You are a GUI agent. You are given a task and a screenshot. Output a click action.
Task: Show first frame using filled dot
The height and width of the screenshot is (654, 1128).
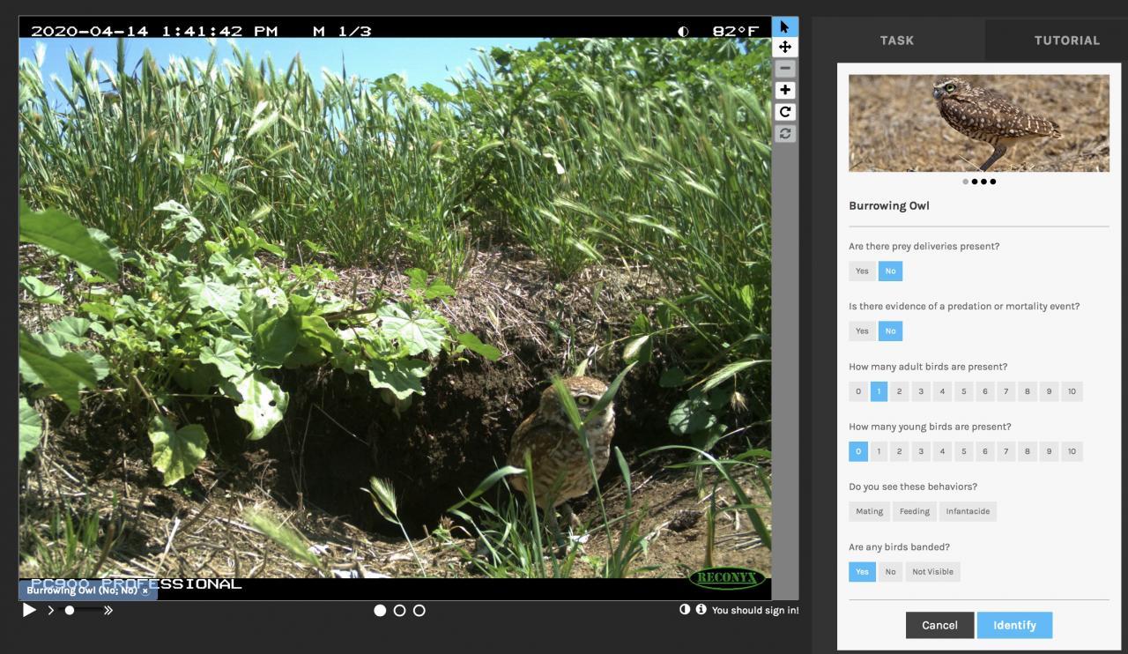coord(380,610)
